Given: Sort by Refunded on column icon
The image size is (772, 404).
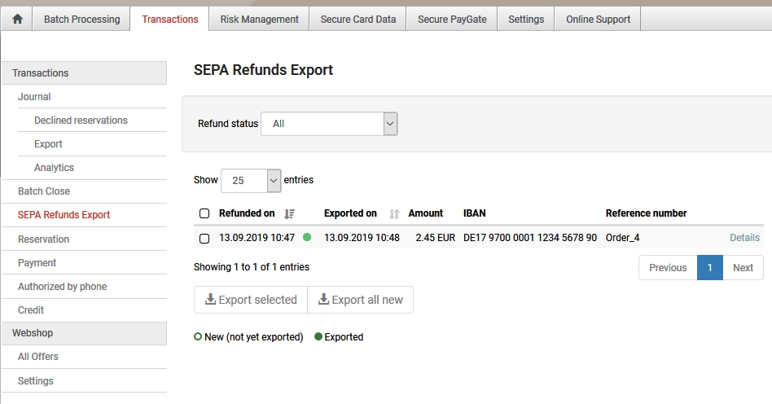Looking at the screenshot, I should click(290, 214).
